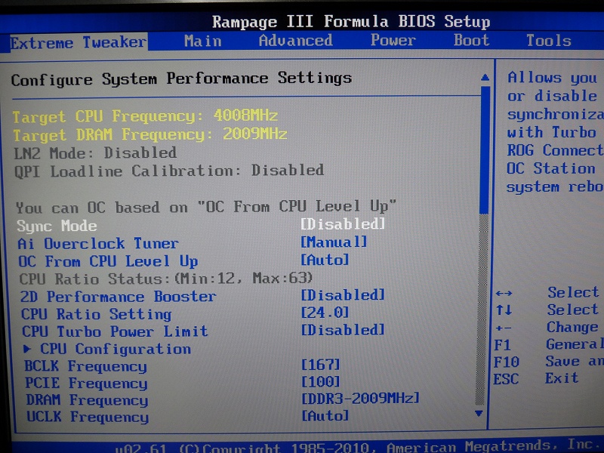Select the UCLK Frequency label
Viewport: 604px width, 453px height.
point(88,417)
